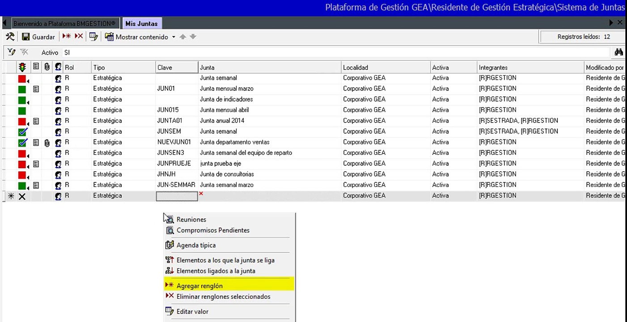Click the binoculars search icon
This screenshot has height=322, width=627.
coord(619,52)
